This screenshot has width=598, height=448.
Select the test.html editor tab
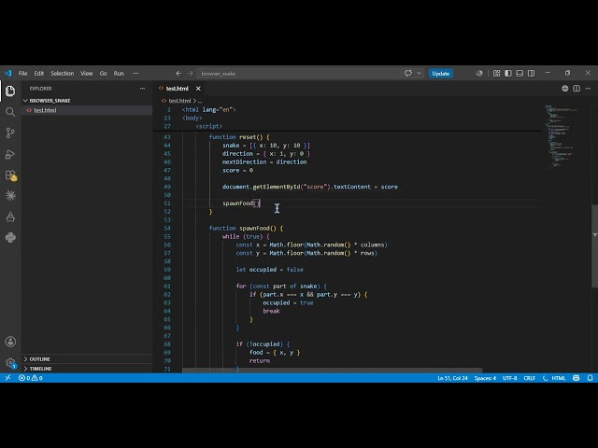tap(177, 89)
